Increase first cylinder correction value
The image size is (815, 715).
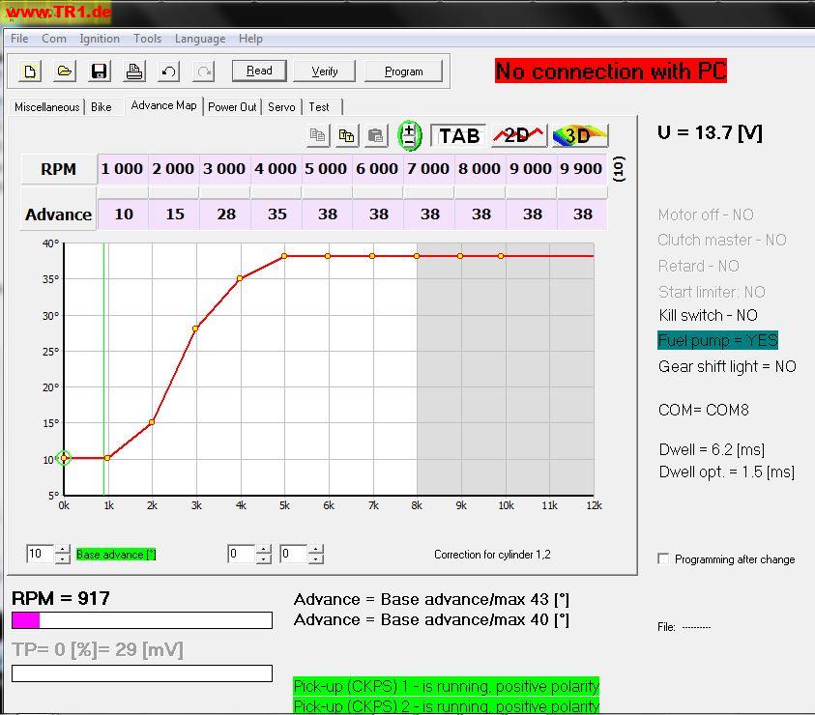[264, 549]
